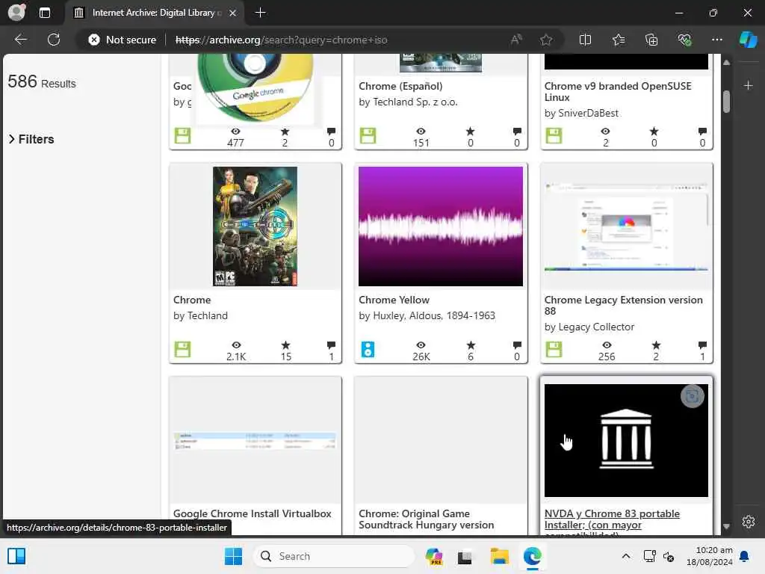765x574 pixels.
Task: Click Chrome Legacy Extension version 88 title
Action: click(623, 305)
